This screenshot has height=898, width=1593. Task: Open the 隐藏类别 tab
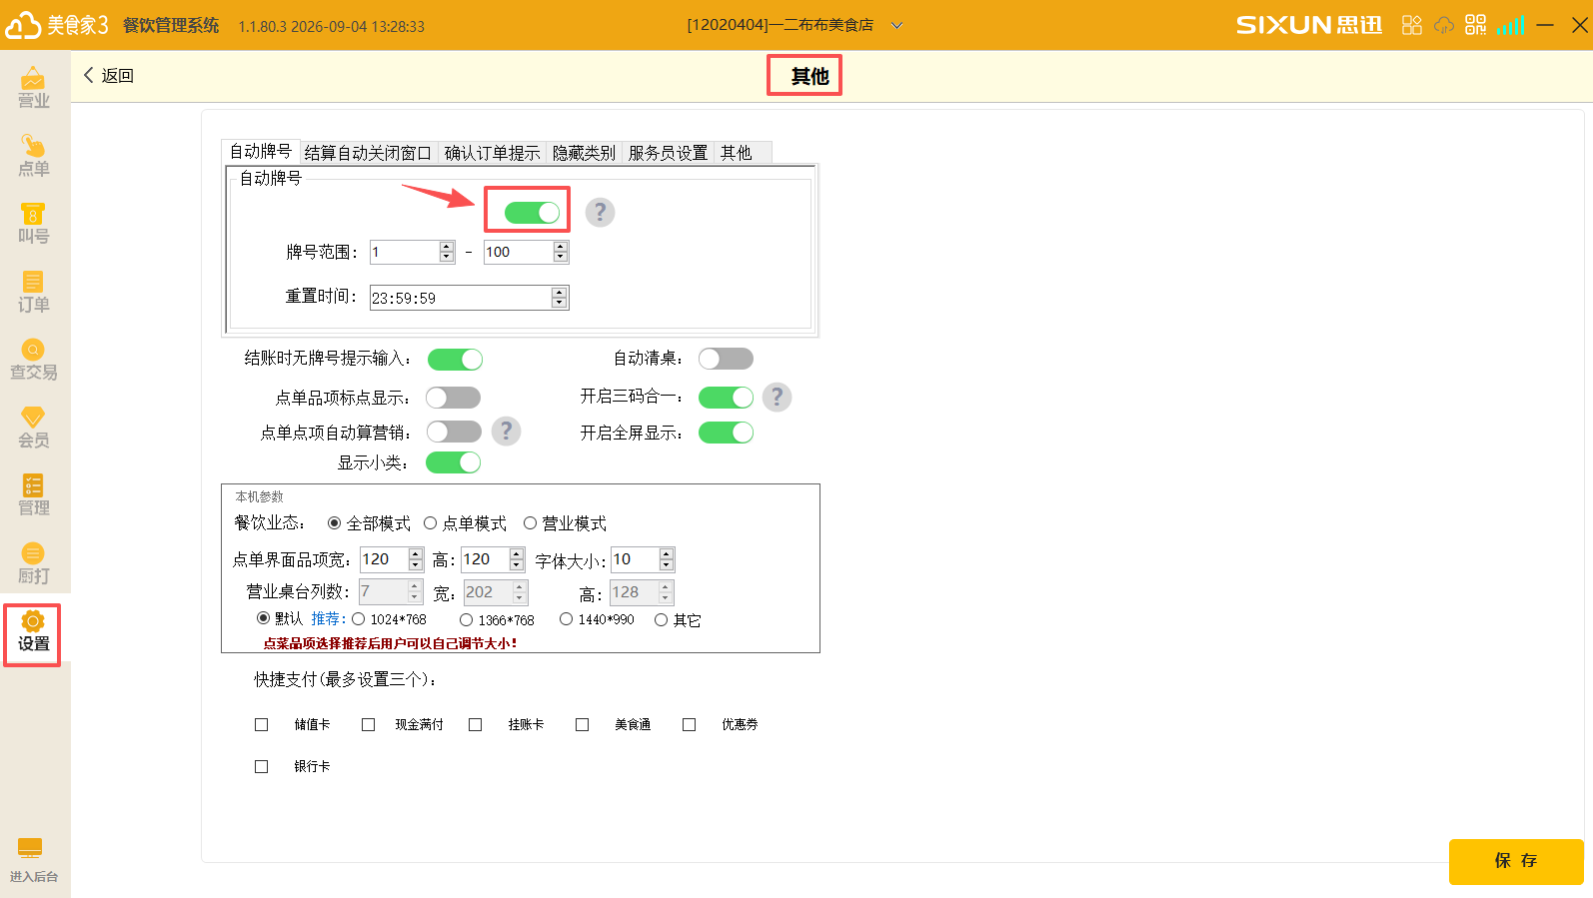click(x=584, y=153)
